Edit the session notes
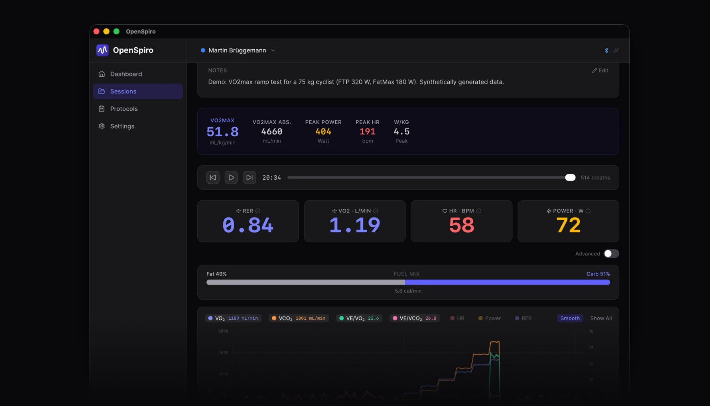This screenshot has width=710, height=406. click(x=600, y=71)
